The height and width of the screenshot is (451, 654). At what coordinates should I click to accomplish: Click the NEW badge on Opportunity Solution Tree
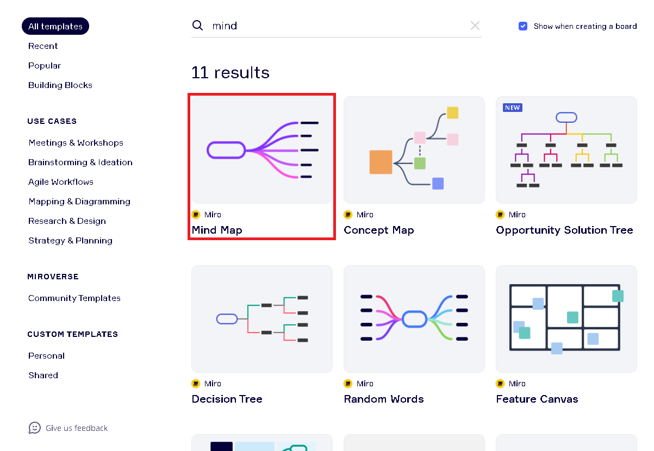click(x=512, y=108)
